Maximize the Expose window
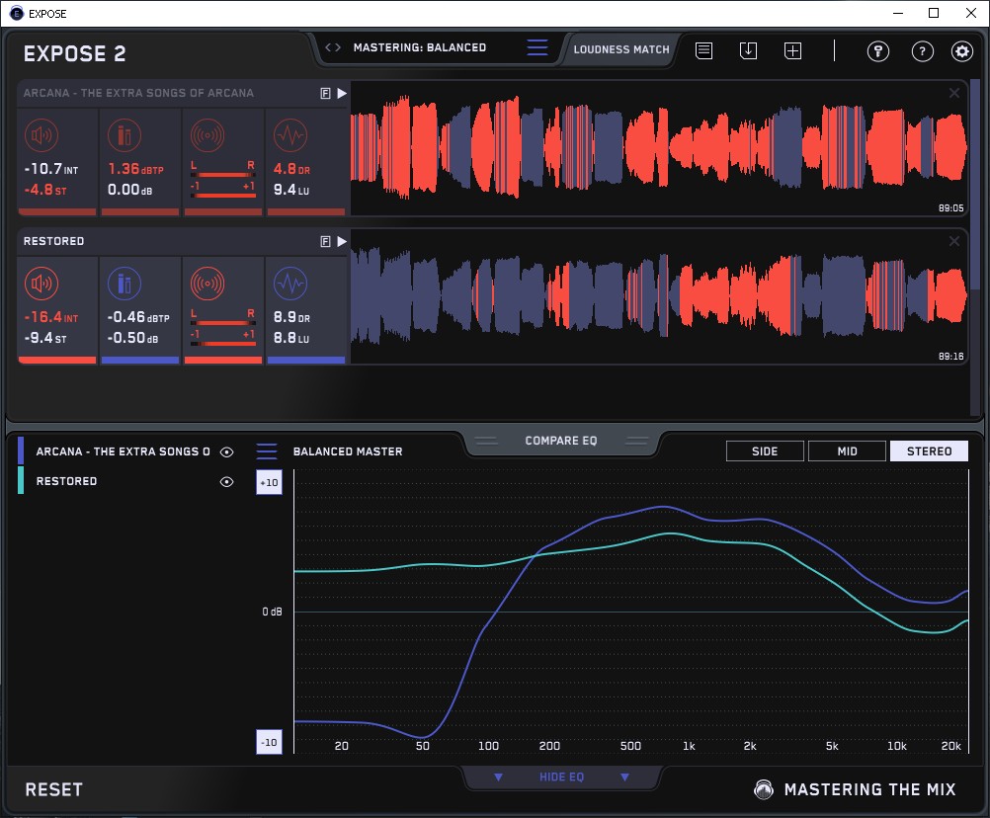The height and width of the screenshot is (818, 990). click(x=934, y=13)
